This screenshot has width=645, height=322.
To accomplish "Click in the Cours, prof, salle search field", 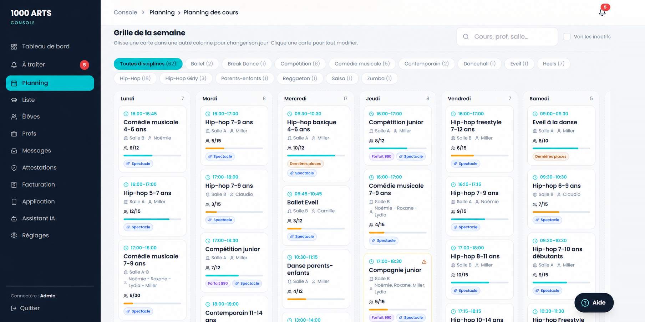I will (507, 37).
